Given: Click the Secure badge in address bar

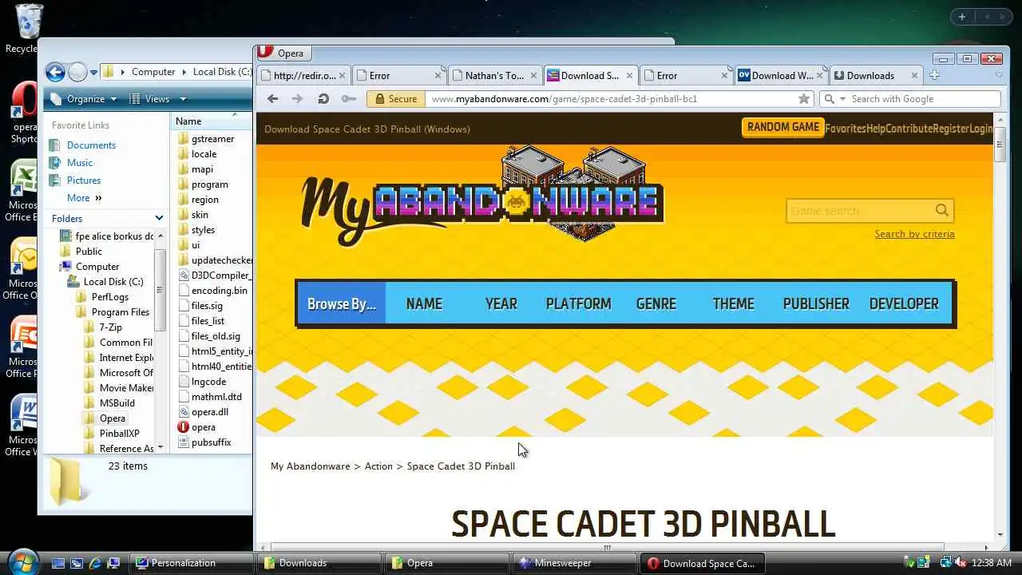Looking at the screenshot, I should 394,99.
